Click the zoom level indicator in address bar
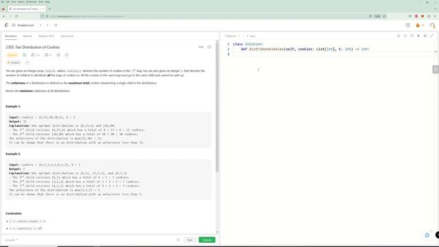Viewport: 439px width, 247px height. click(377, 16)
